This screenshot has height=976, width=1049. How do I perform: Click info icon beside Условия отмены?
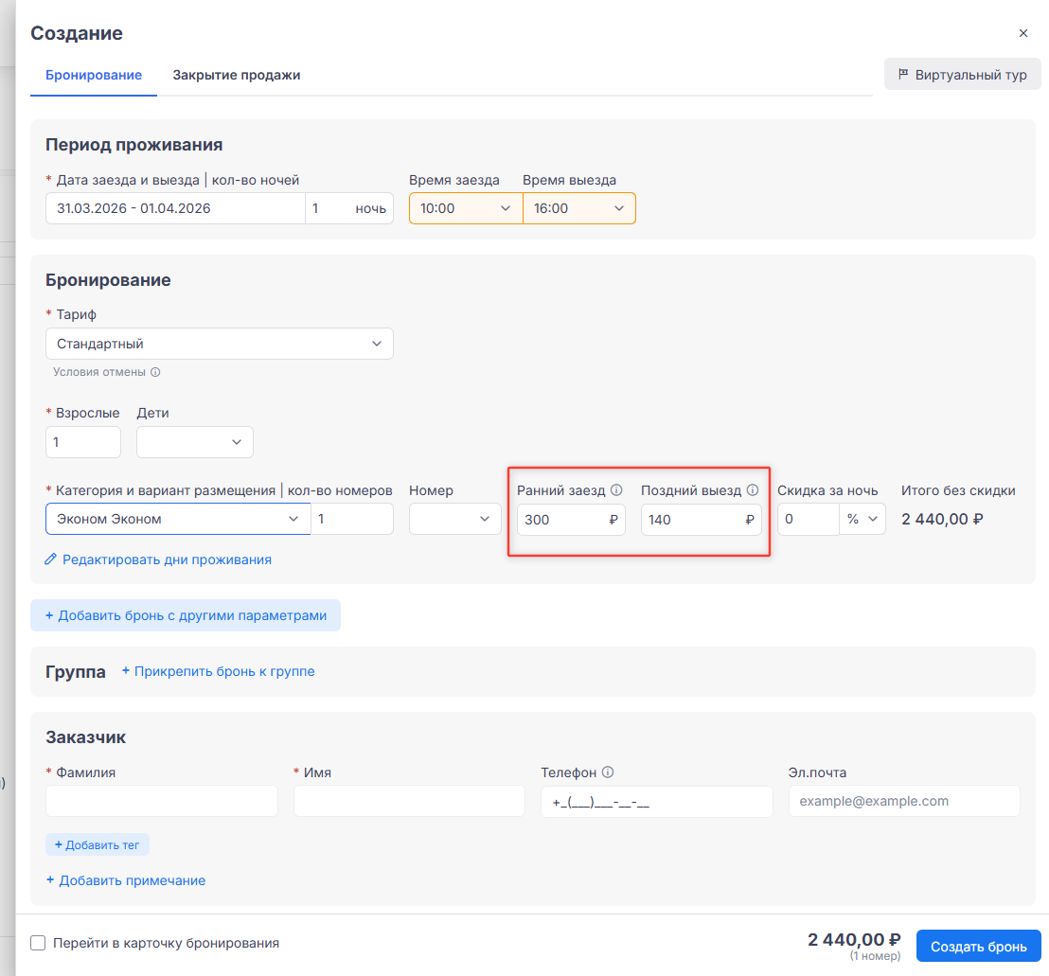pyautogui.click(x=155, y=372)
